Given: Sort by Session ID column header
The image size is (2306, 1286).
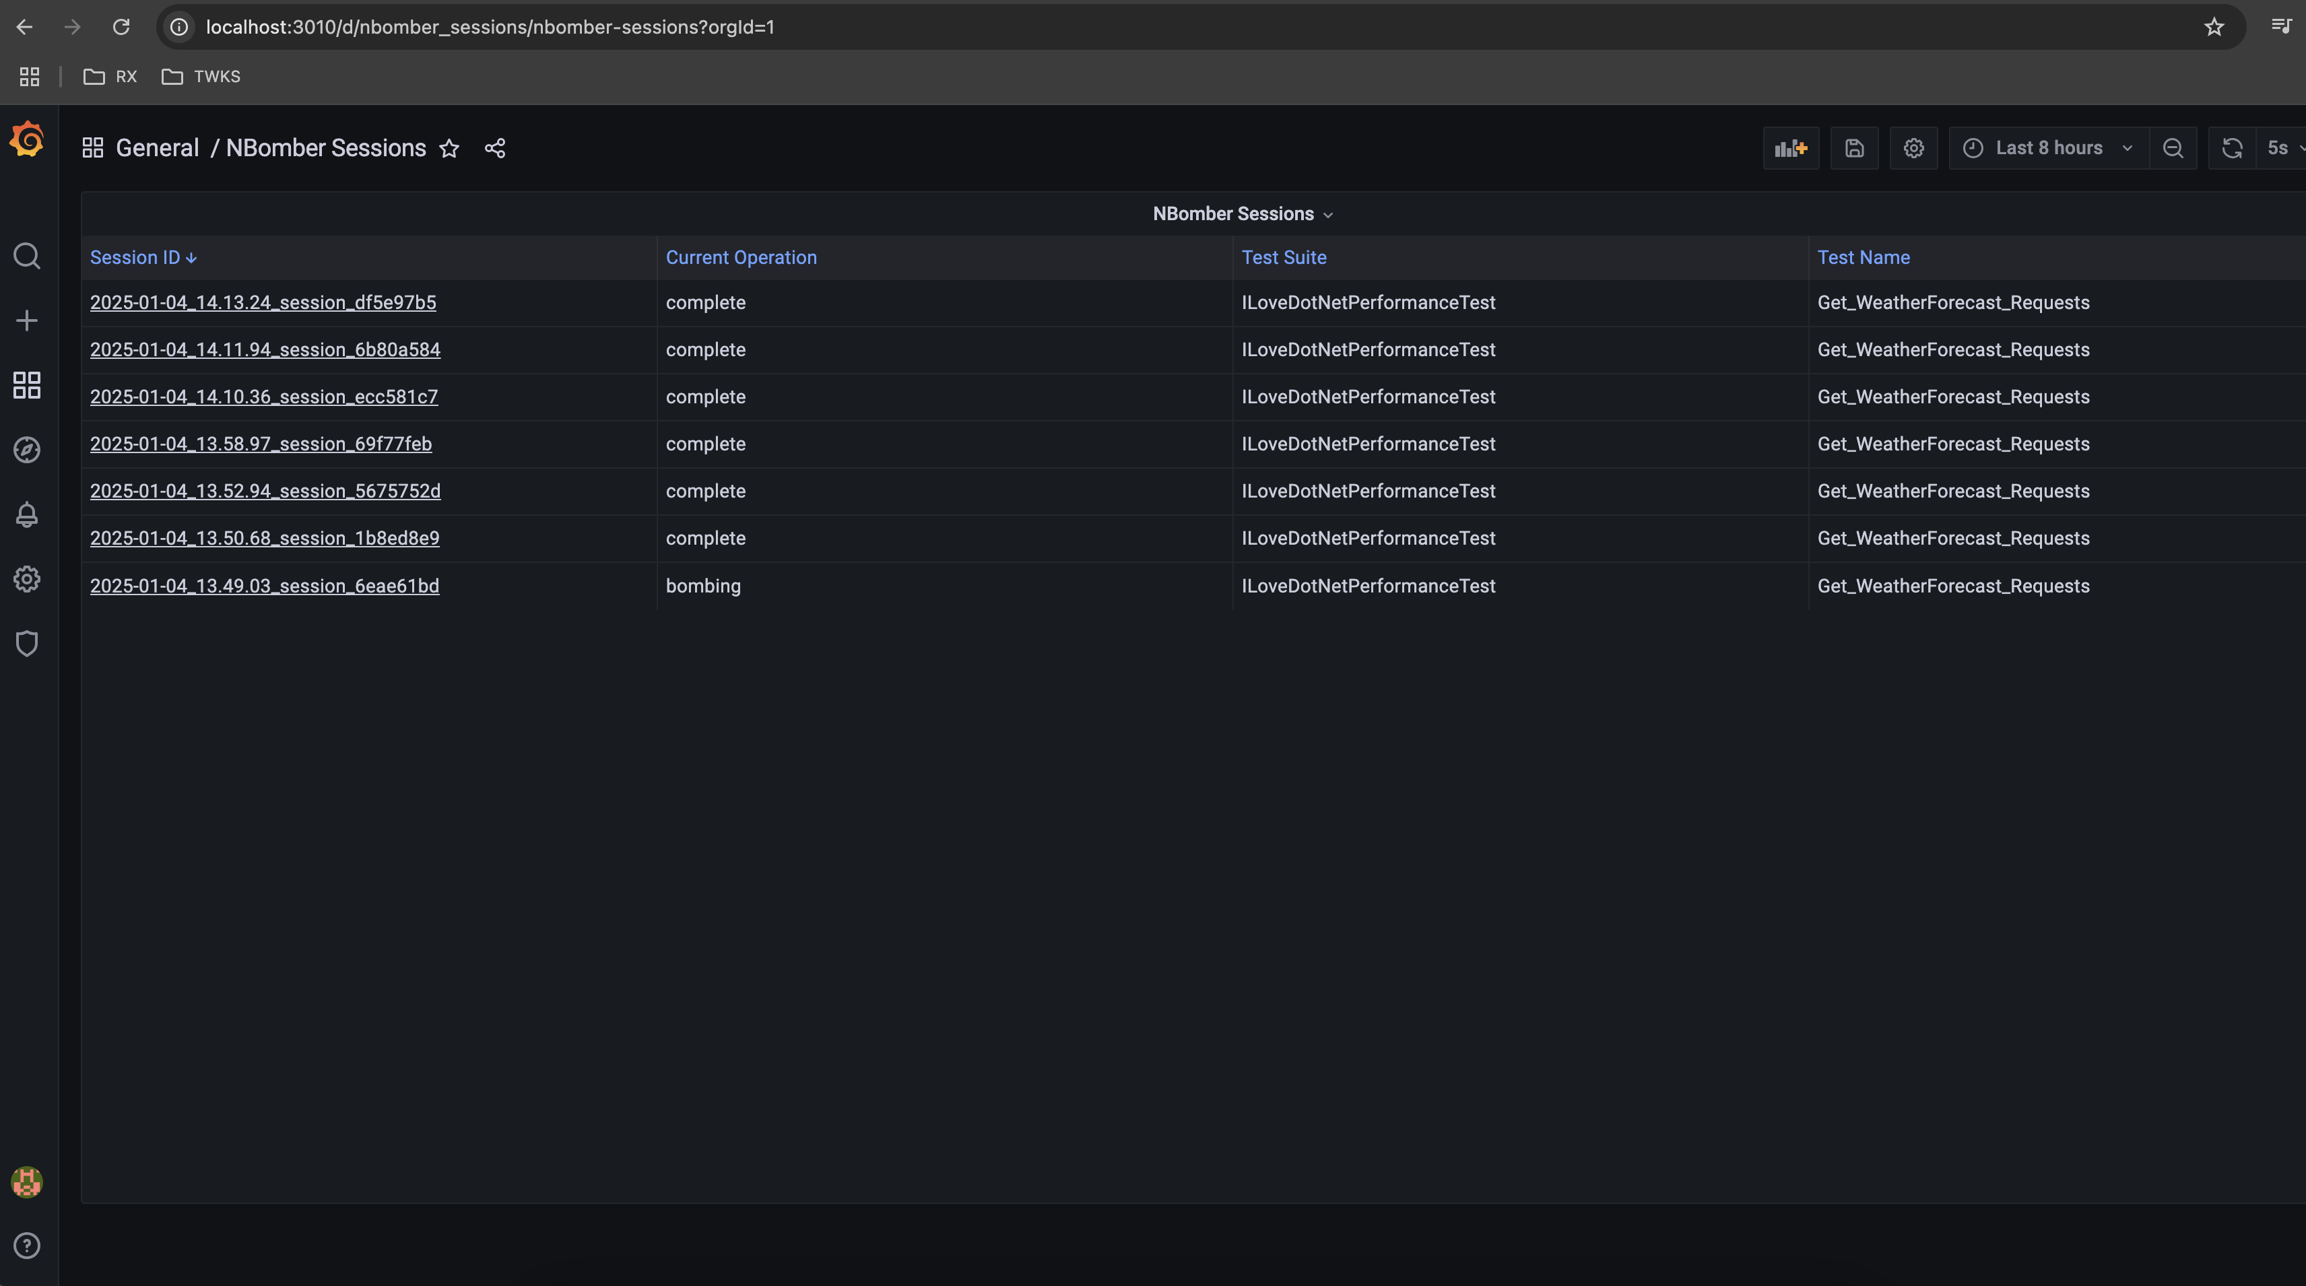Looking at the screenshot, I should [x=143, y=258].
